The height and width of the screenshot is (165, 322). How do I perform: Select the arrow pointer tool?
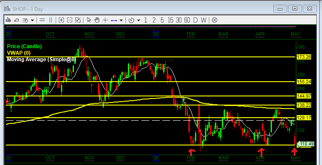click(89, 20)
